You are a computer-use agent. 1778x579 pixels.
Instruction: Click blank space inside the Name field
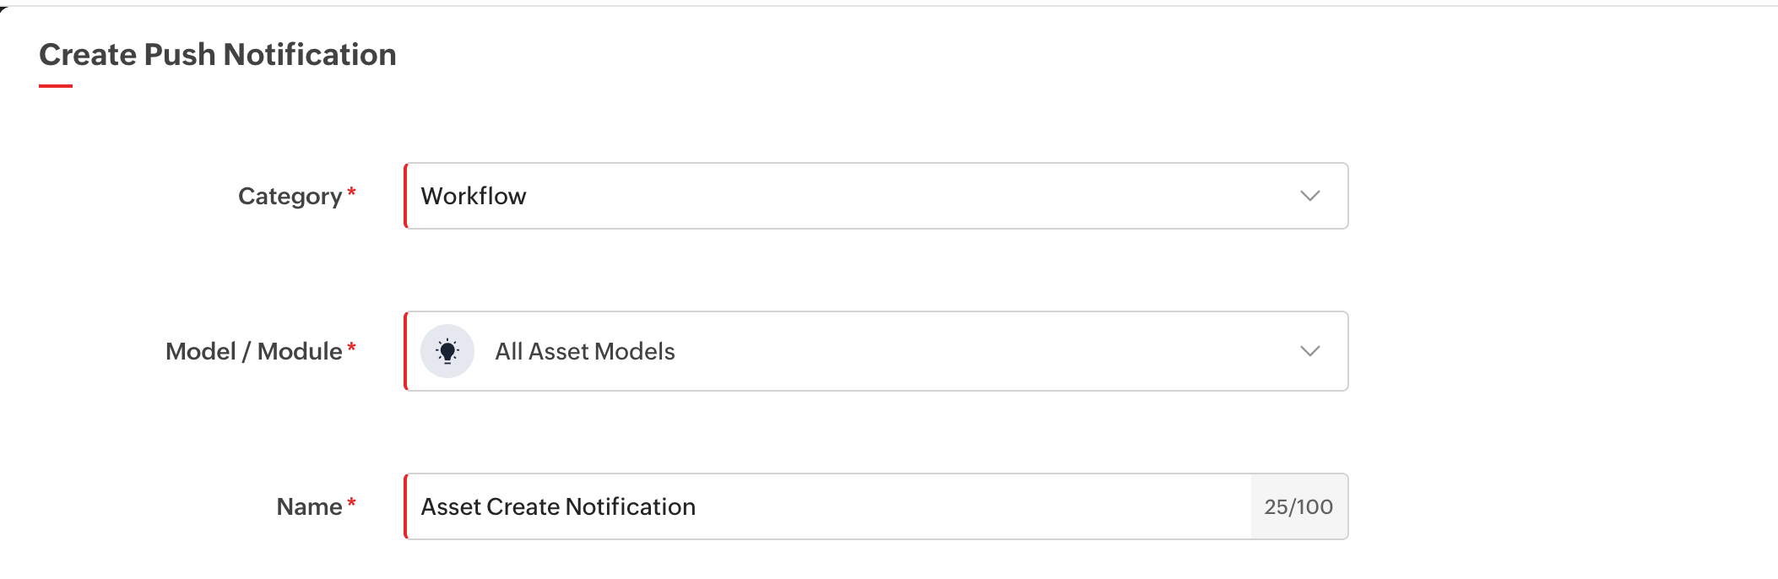971,506
